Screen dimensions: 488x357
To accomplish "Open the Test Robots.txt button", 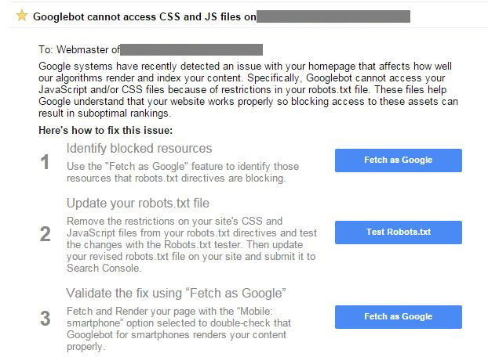I will coord(399,233).
